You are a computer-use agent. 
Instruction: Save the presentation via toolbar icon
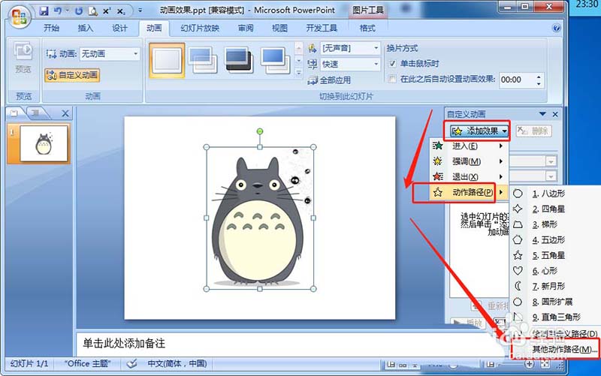point(44,11)
